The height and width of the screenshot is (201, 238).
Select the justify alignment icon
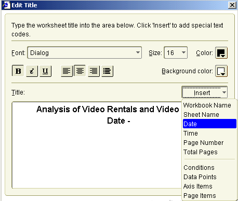coord(107,71)
